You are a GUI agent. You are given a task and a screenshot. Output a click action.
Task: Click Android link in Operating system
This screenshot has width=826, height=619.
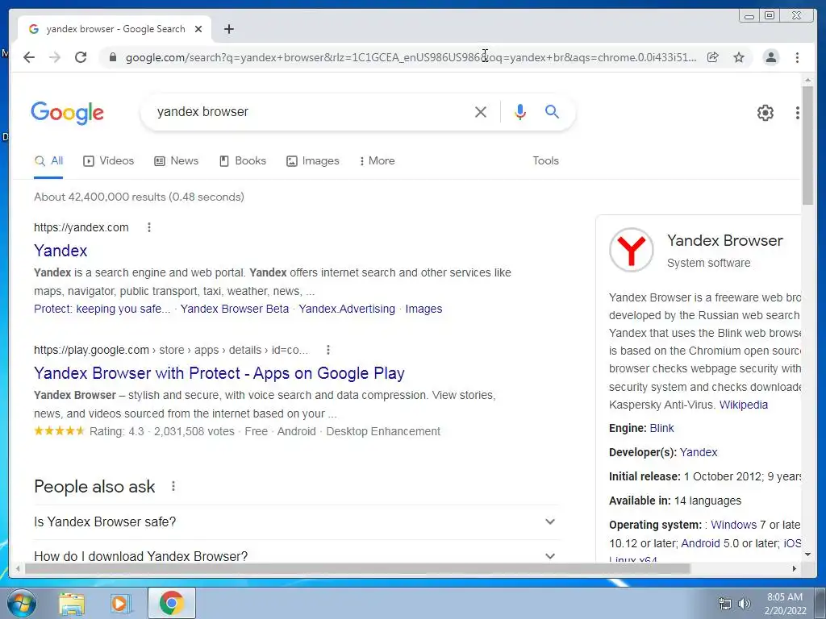(x=700, y=543)
